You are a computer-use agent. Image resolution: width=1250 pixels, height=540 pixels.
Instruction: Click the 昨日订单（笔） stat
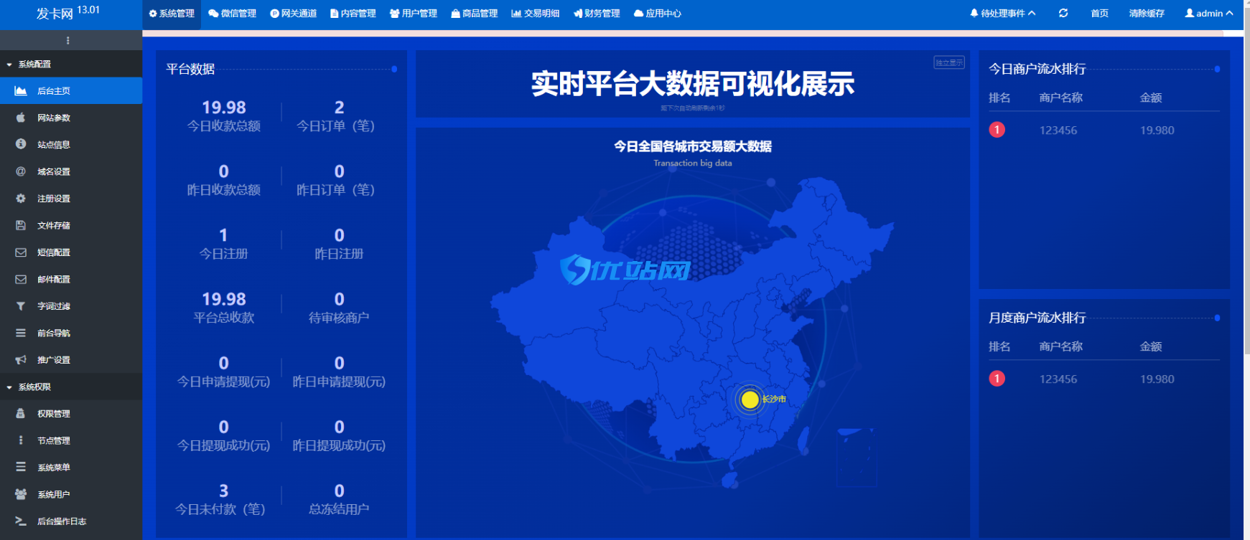click(x=339, y=180)
